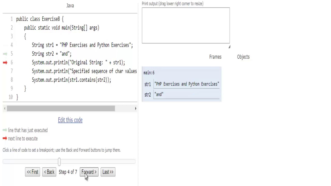
Task: Click the execution step slider handle
Action: click(x=59, y=162)
